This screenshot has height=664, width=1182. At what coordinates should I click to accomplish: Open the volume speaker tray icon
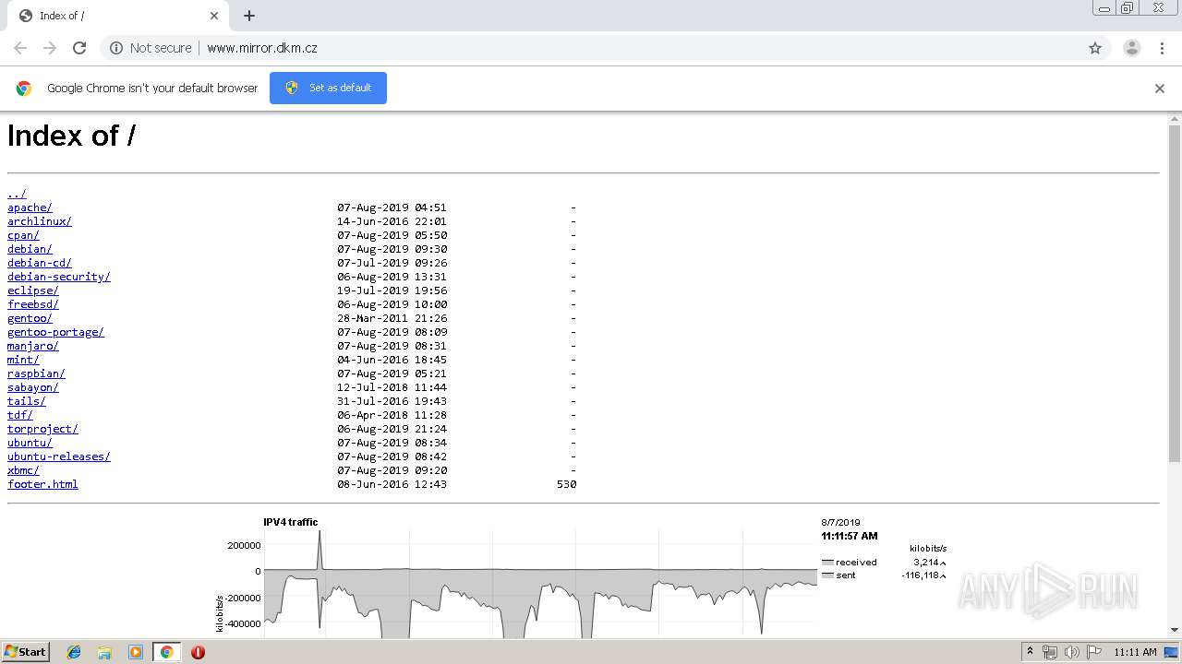[1071, 652]
